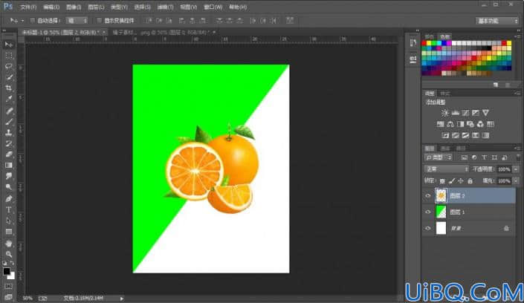
Task: Toggle the layer filter on/off switch
Action: tap(517, 157)
